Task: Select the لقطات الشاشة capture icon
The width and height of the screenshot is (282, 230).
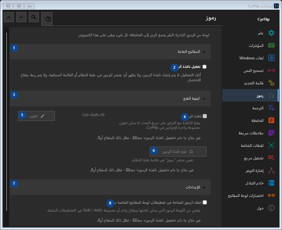Action: [271, 145]
